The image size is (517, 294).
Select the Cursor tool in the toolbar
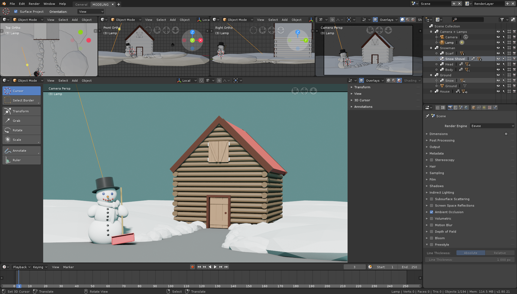[21, 91]
